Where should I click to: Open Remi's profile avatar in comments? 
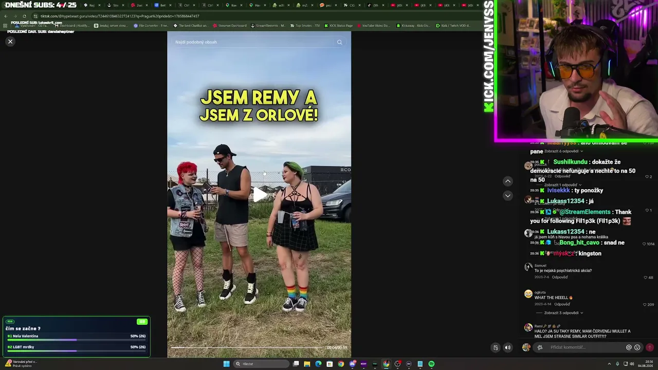pos(528,327)
